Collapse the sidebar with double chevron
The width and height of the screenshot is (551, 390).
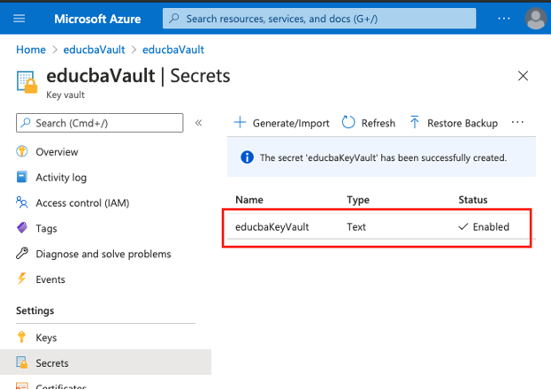coord(199,123)
